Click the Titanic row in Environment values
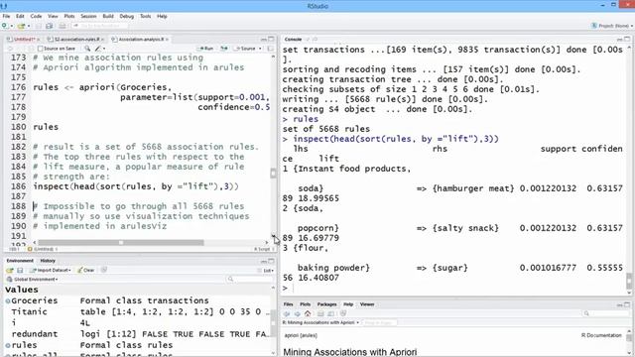This screenshot has width=635, height=357. point(137,311)
